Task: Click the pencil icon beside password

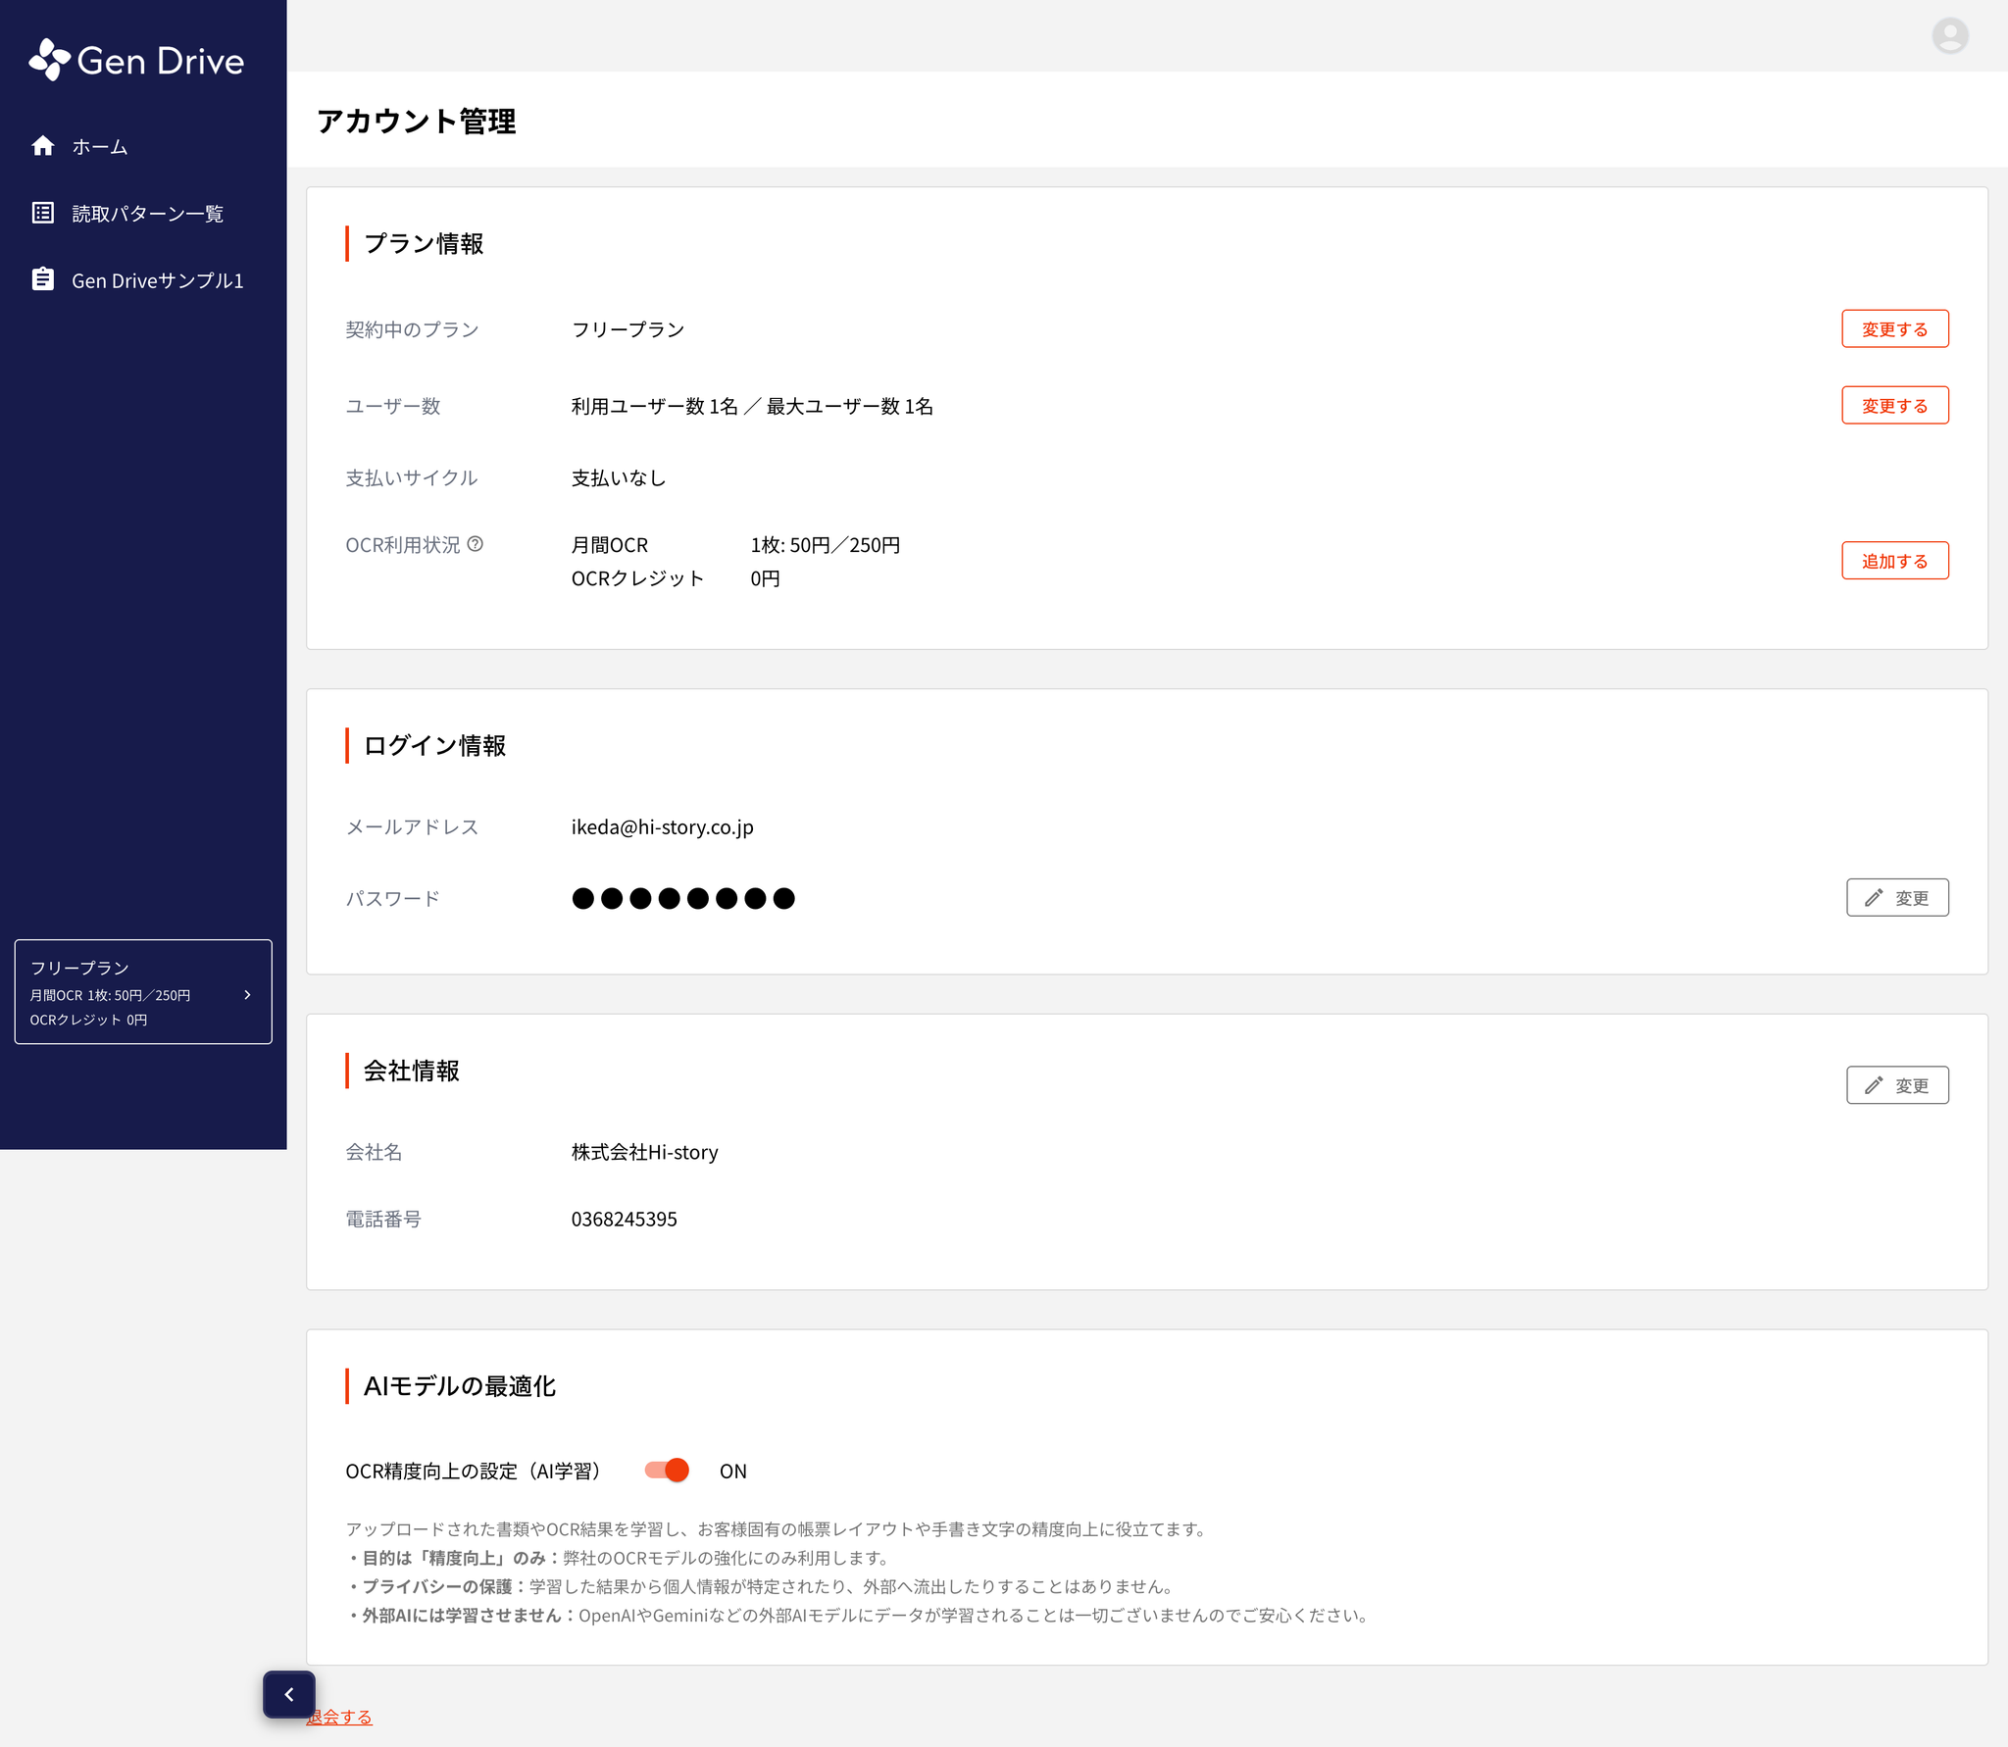Action: tap(1874, 898)
